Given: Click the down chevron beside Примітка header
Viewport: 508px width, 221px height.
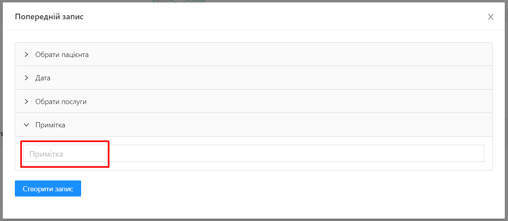Looking at the screenshot, I should (27, 125).
